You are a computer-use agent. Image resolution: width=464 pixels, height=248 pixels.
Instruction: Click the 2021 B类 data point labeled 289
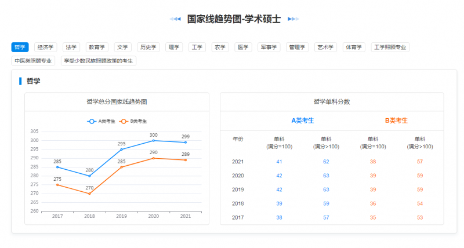click(x=186, y=160)
